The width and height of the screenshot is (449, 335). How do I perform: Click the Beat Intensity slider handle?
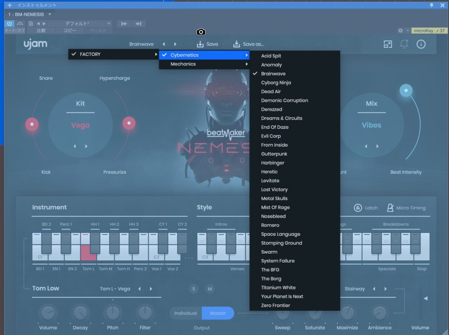[406, 90]
